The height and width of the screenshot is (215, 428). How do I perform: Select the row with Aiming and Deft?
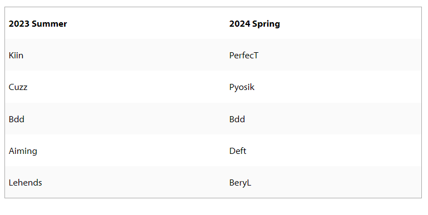213,150
